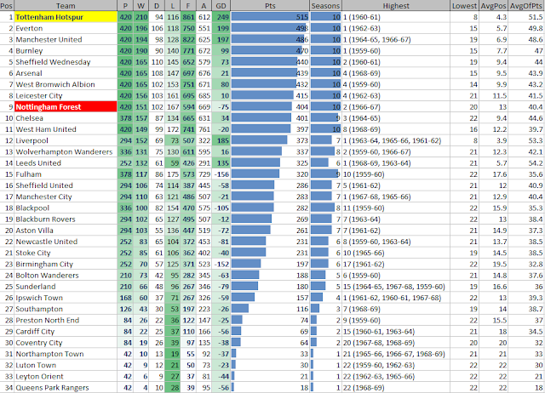Viewport: 545px width, 393px height.
Task: Select the red Nottingham Forest cell
Action: tap(66, 106)
